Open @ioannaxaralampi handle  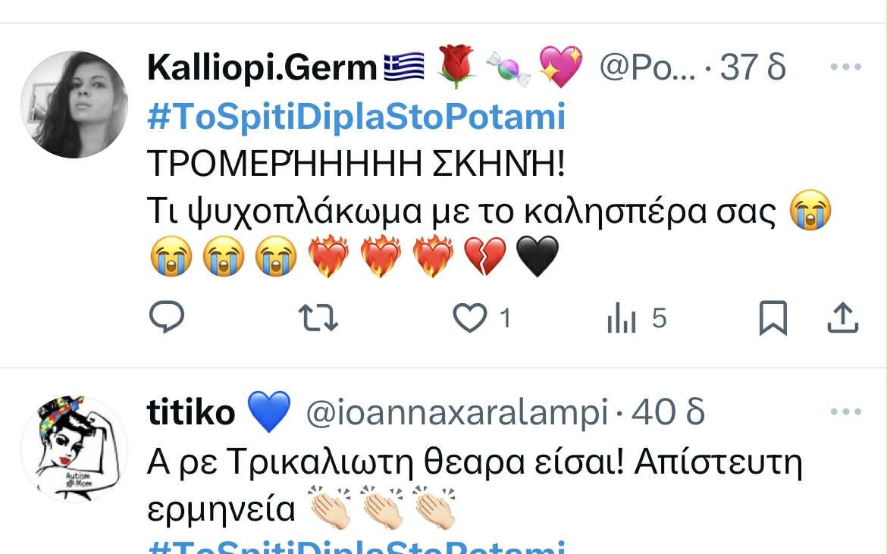coord(457,412)
